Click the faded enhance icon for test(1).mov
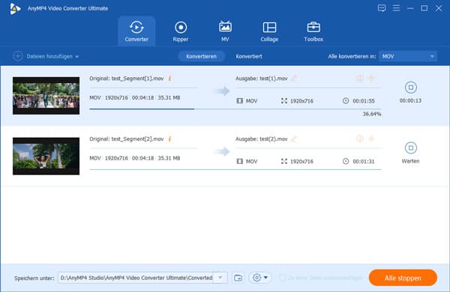 coord(372,78)
